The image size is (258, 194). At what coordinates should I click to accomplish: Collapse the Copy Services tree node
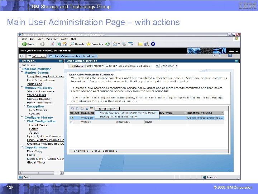click(x=22, y=147)
